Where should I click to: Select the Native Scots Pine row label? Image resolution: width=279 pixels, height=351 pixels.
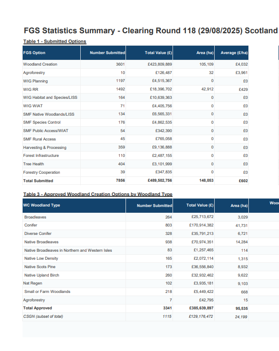click(40, 267)
